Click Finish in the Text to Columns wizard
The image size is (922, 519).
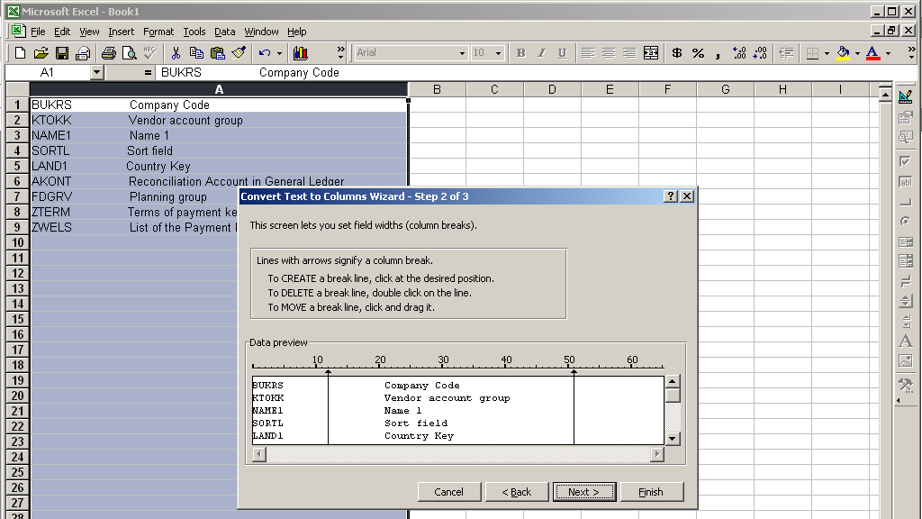651,492
